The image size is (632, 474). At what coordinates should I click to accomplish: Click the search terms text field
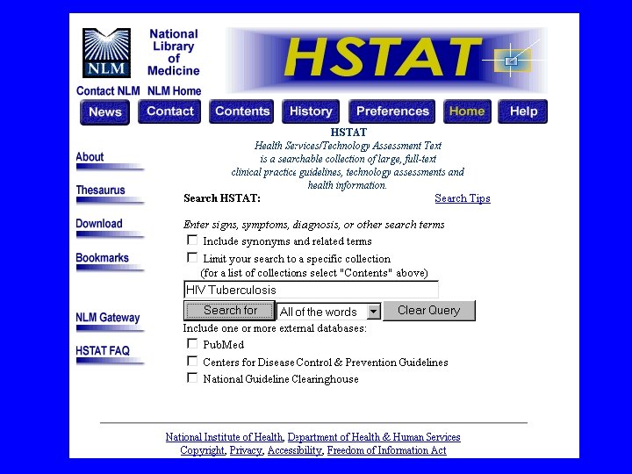tap(311, 290)
